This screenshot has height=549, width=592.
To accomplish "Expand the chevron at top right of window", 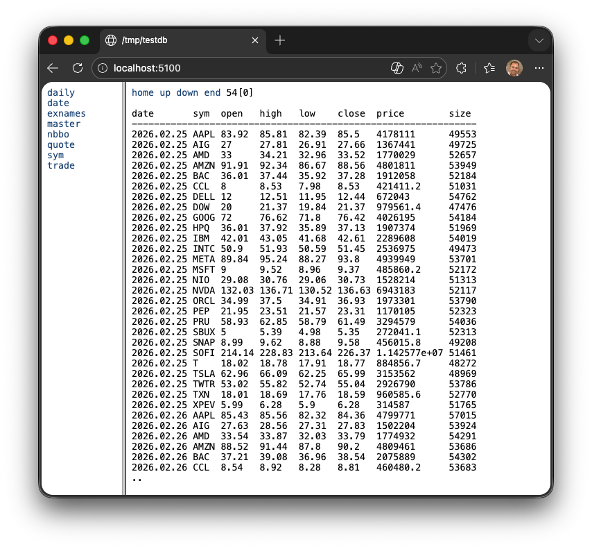I will pos(539,40).
